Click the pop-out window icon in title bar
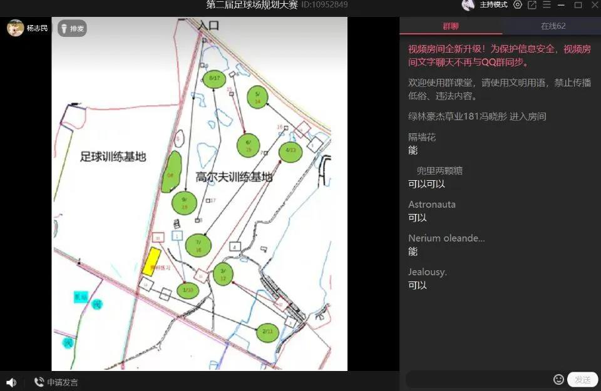This screenshot has width=601, height=391. (x=532, y=5)
